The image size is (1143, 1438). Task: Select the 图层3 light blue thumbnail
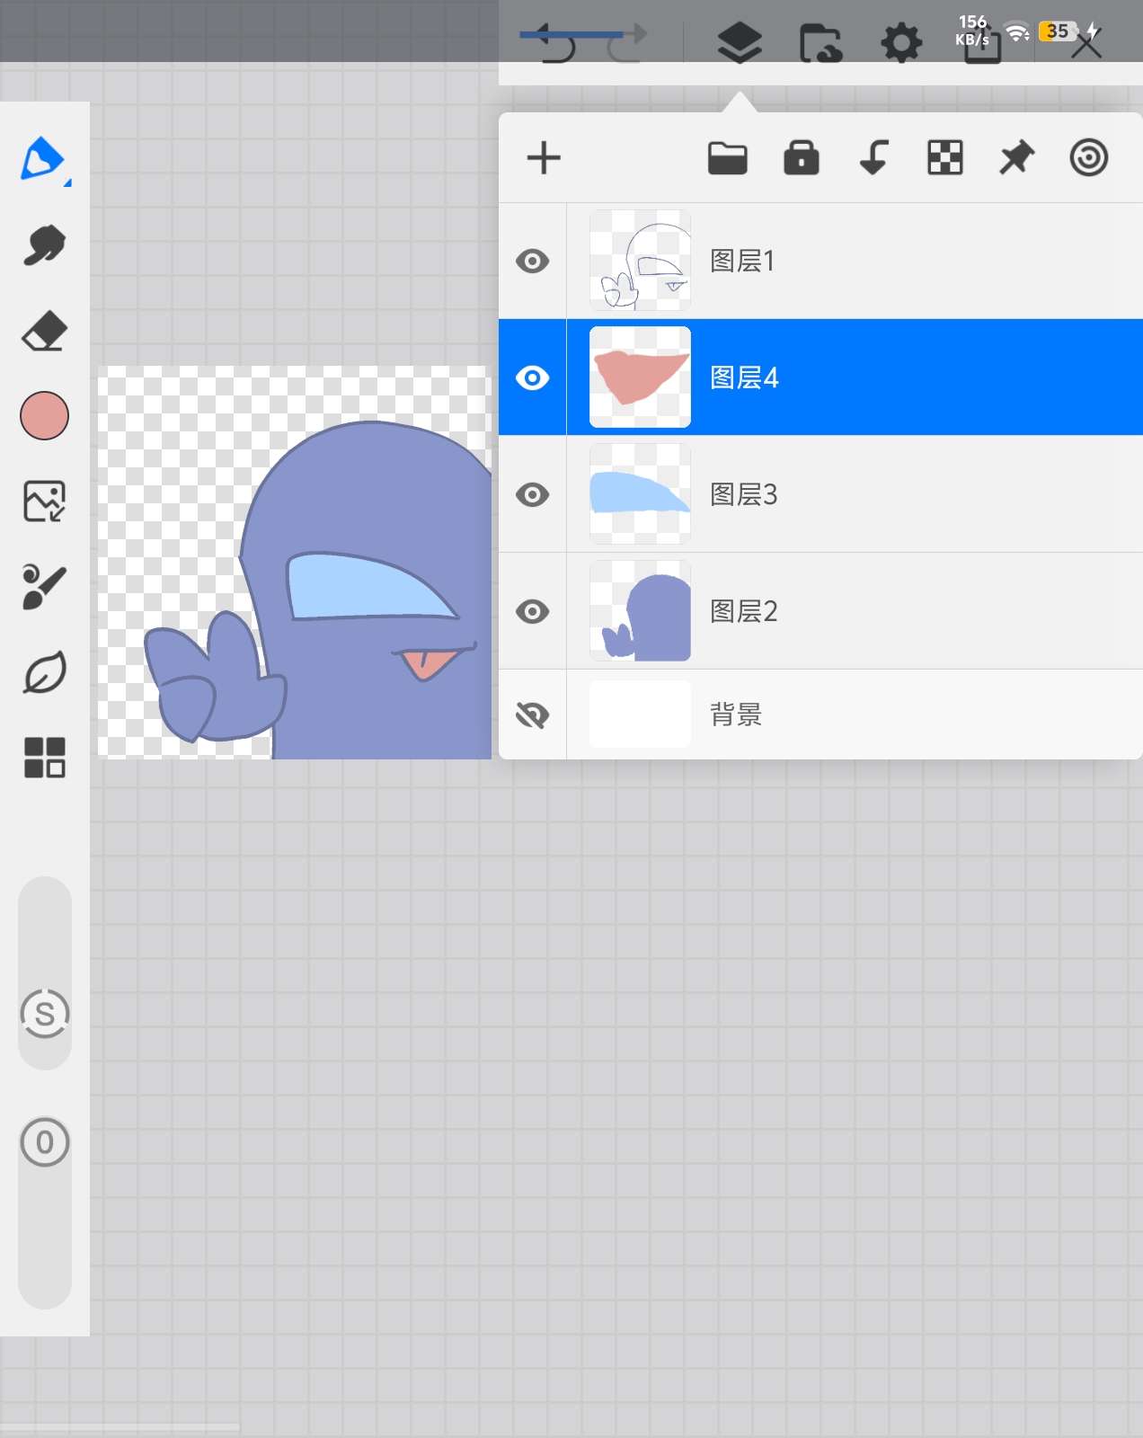coord(640,494)
